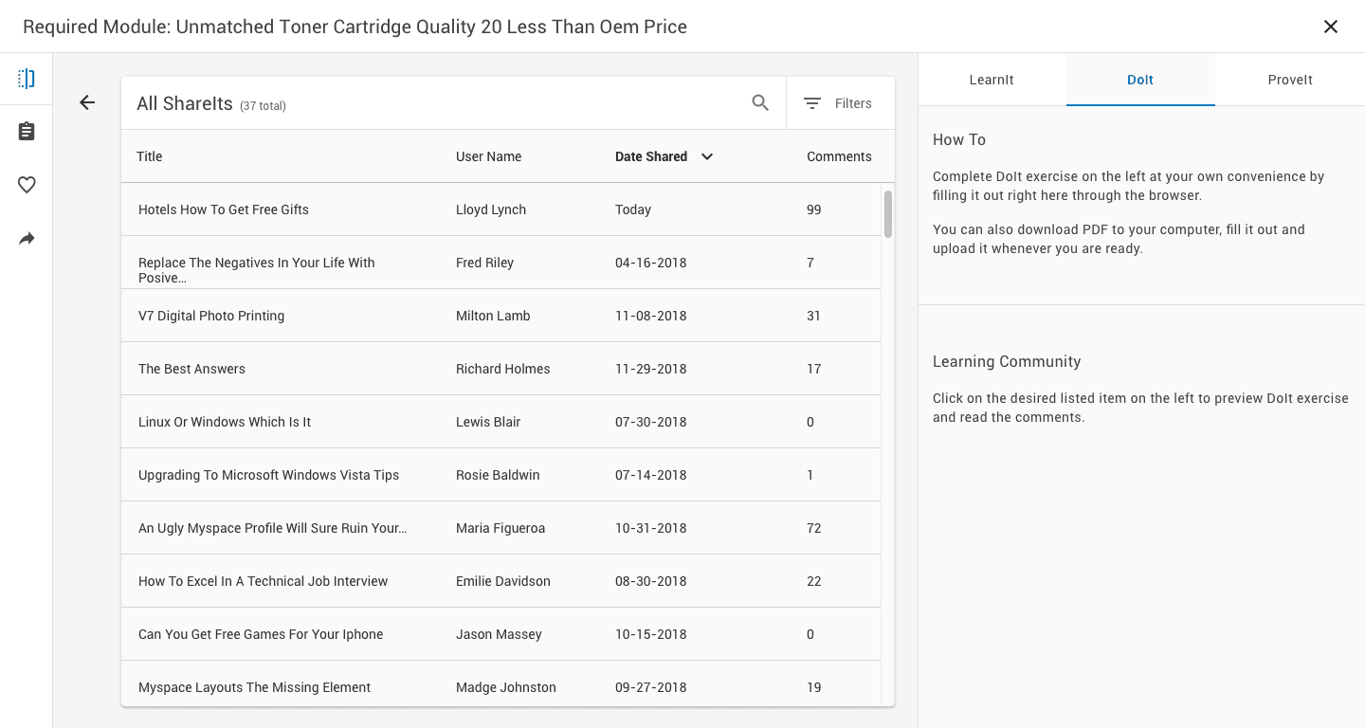
Task: Open 'Hotels How To Get Free Gifts'
Action: [x=224, y=209]
